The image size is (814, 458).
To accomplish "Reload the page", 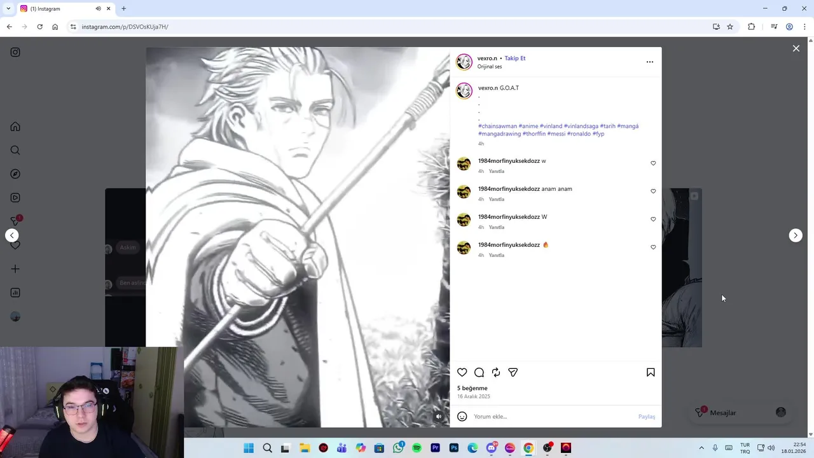I will [x=39, y=27].
